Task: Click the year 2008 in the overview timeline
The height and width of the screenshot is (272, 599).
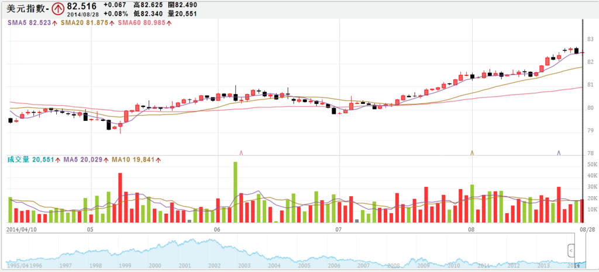Action: click(393, 265)
